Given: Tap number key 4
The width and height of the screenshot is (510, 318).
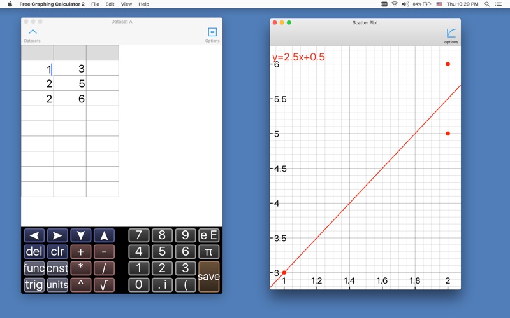Looking at the screenshot, I should pos(138,251).
